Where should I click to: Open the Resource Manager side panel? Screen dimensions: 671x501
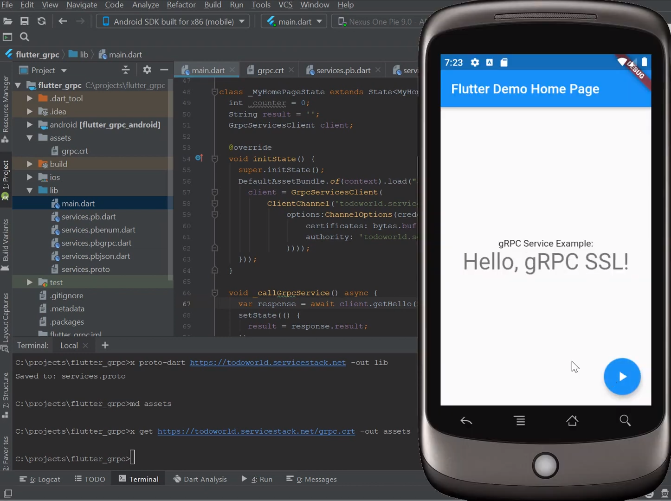(x=6, y=109)
